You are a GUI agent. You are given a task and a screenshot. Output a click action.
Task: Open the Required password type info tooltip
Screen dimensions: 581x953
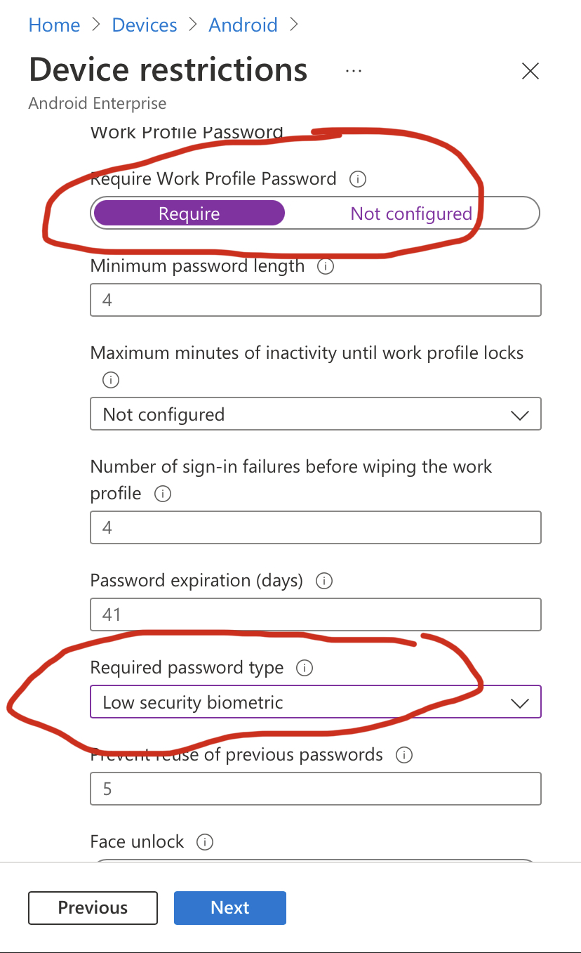pos(305,669)
